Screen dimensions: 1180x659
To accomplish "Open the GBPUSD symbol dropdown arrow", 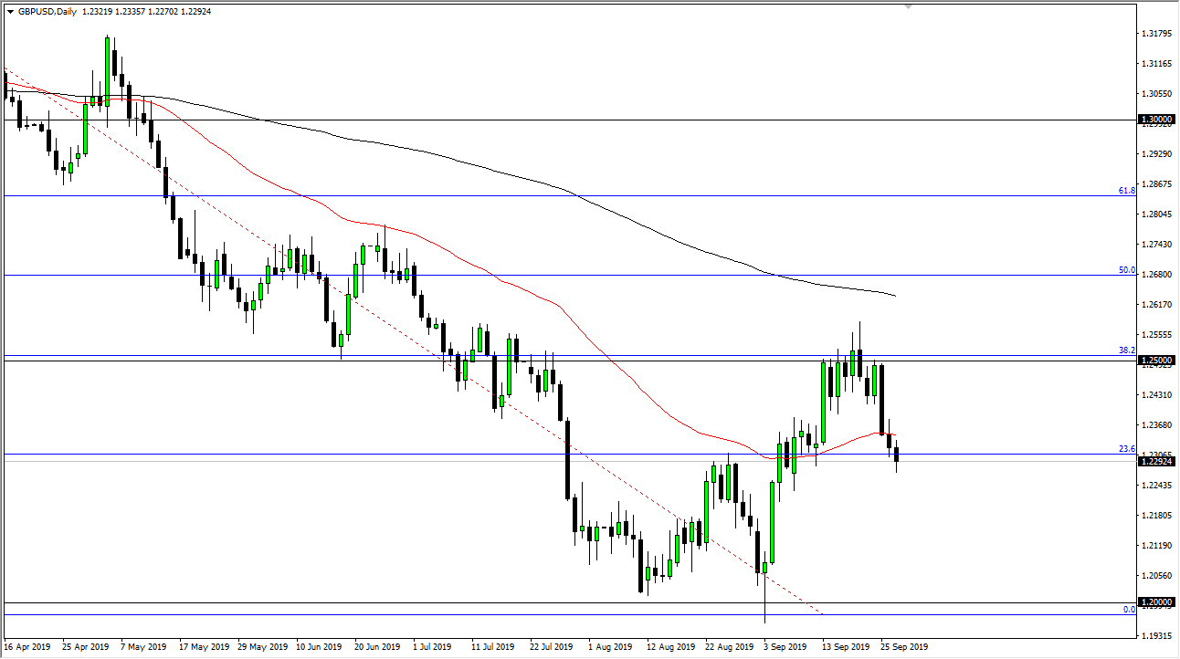I will [x=9, y=13].
